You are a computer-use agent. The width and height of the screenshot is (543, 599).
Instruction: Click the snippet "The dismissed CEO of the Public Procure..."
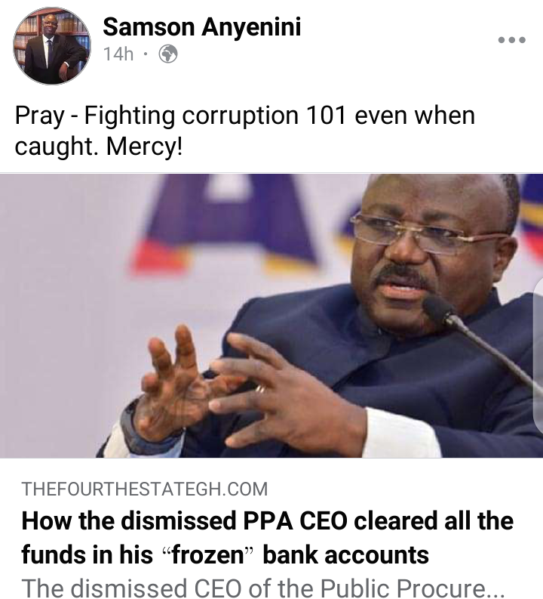[262, 588]
